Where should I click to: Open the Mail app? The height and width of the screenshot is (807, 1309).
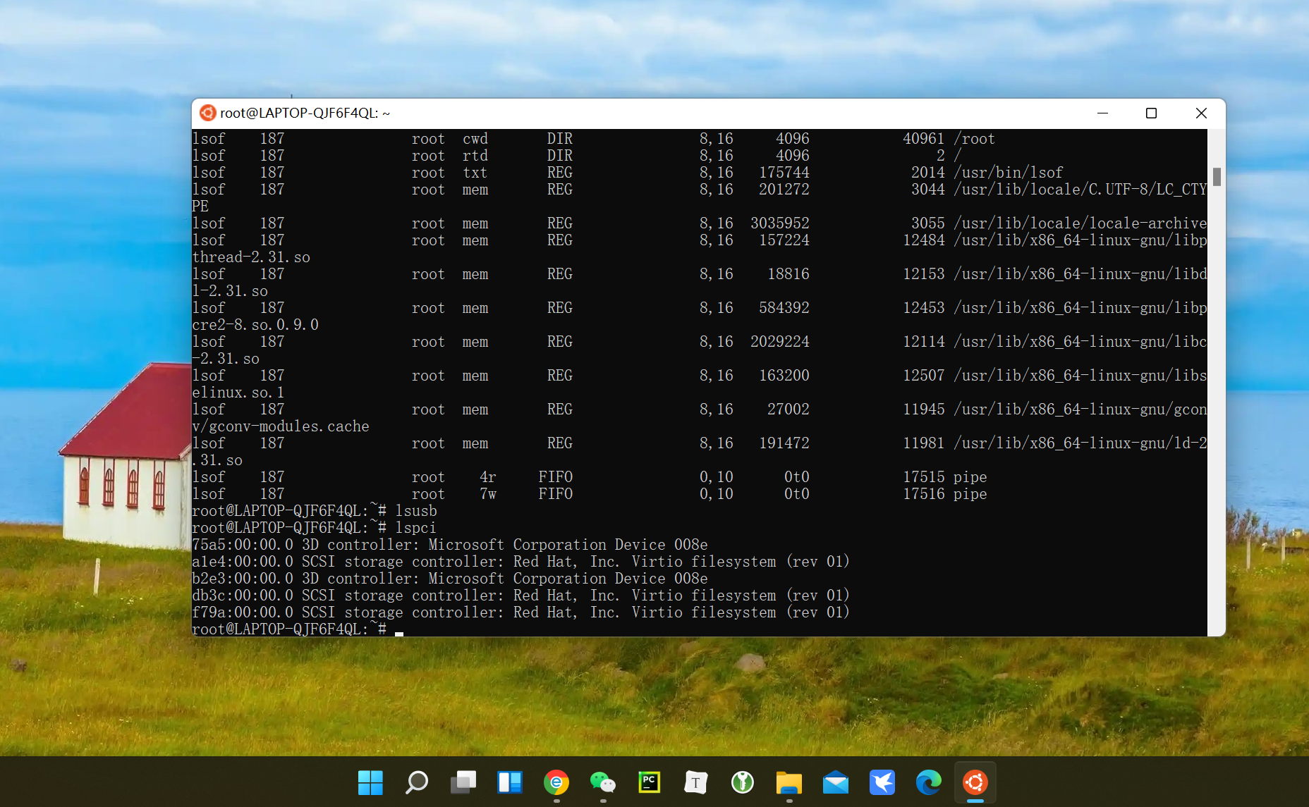[835, 782]
